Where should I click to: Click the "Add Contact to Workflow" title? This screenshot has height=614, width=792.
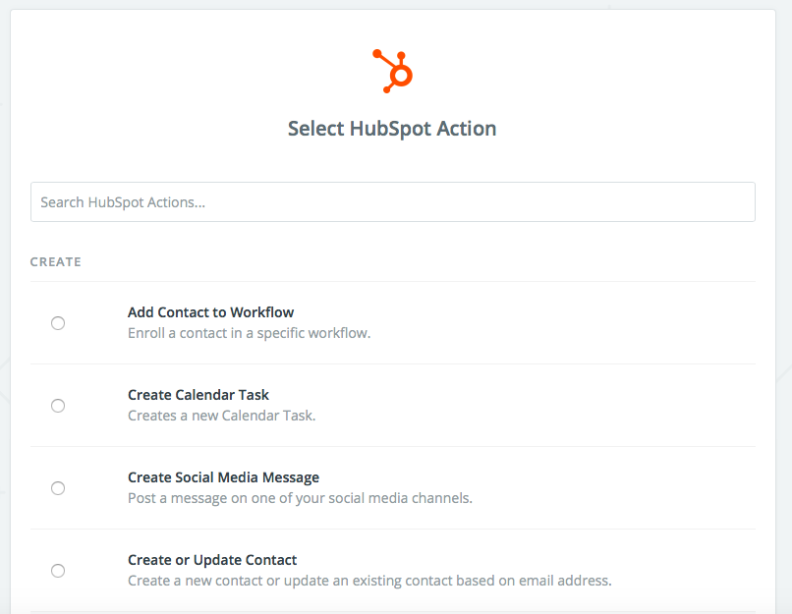click(x=210, y=312)
